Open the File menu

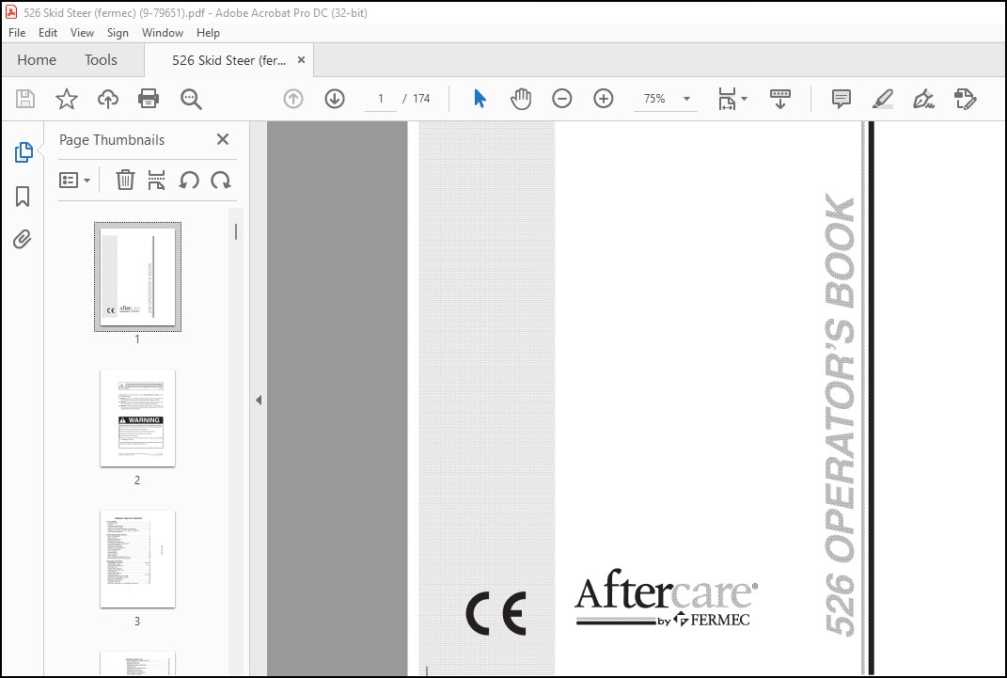point(17,33)
